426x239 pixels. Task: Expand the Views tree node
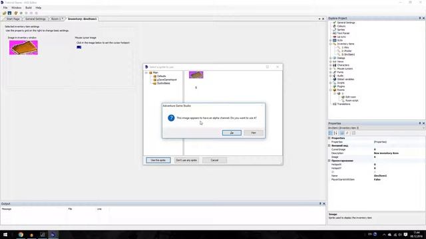(331, 62)
